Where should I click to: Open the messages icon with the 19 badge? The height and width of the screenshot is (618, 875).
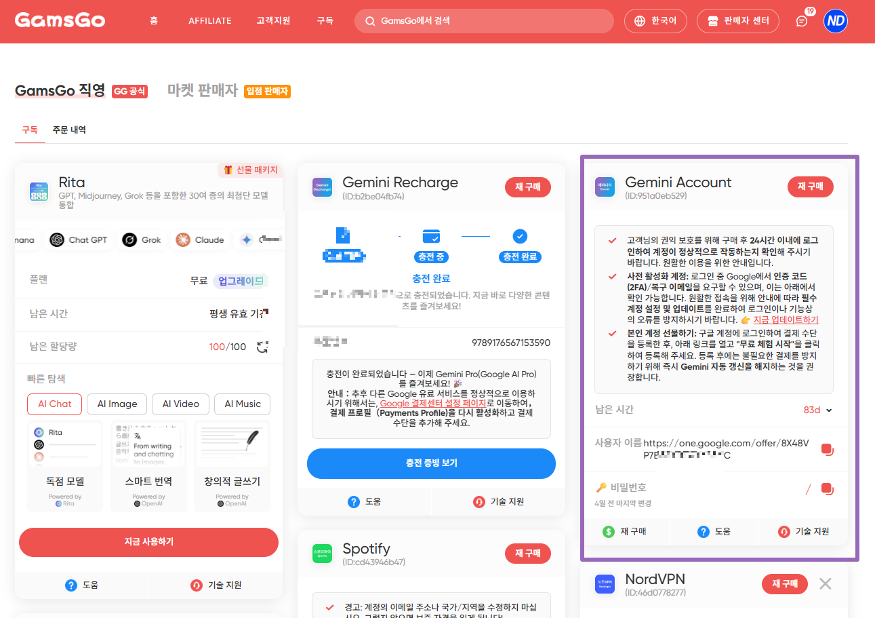click(x=802, y=21)
